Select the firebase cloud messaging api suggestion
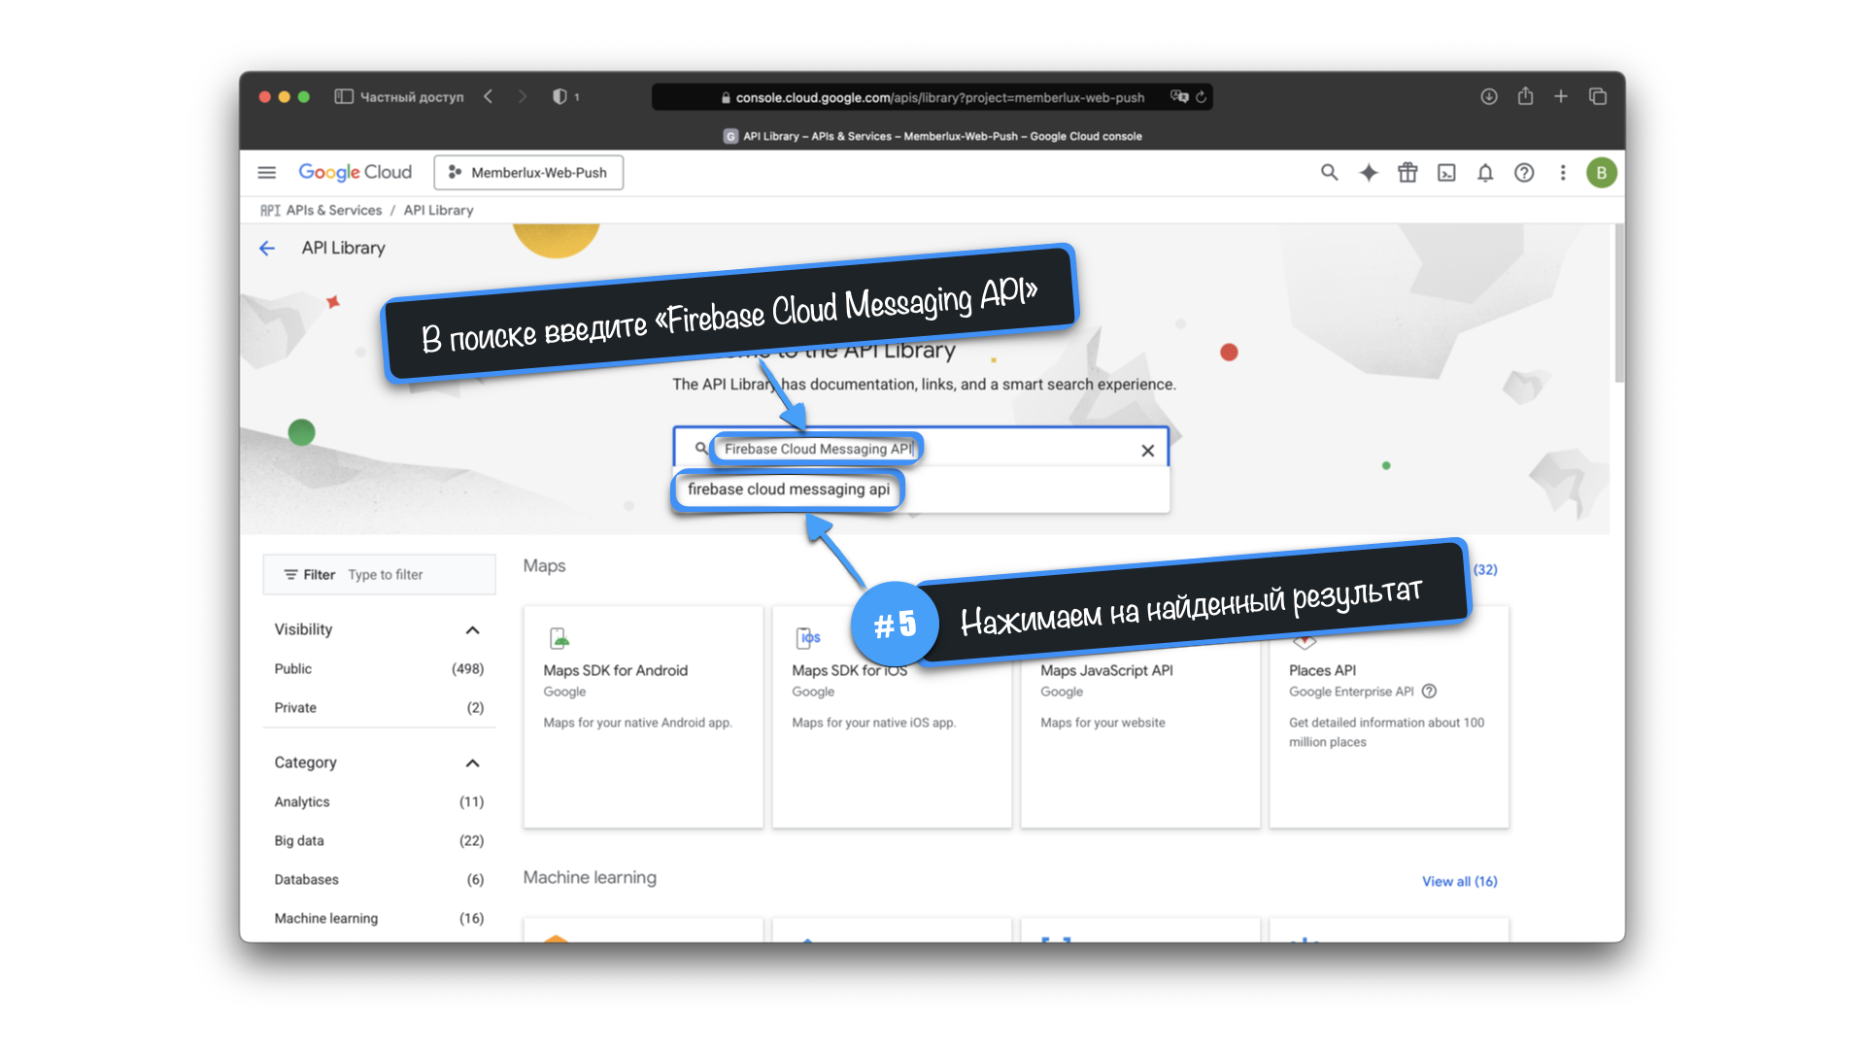 coord(788,490)
